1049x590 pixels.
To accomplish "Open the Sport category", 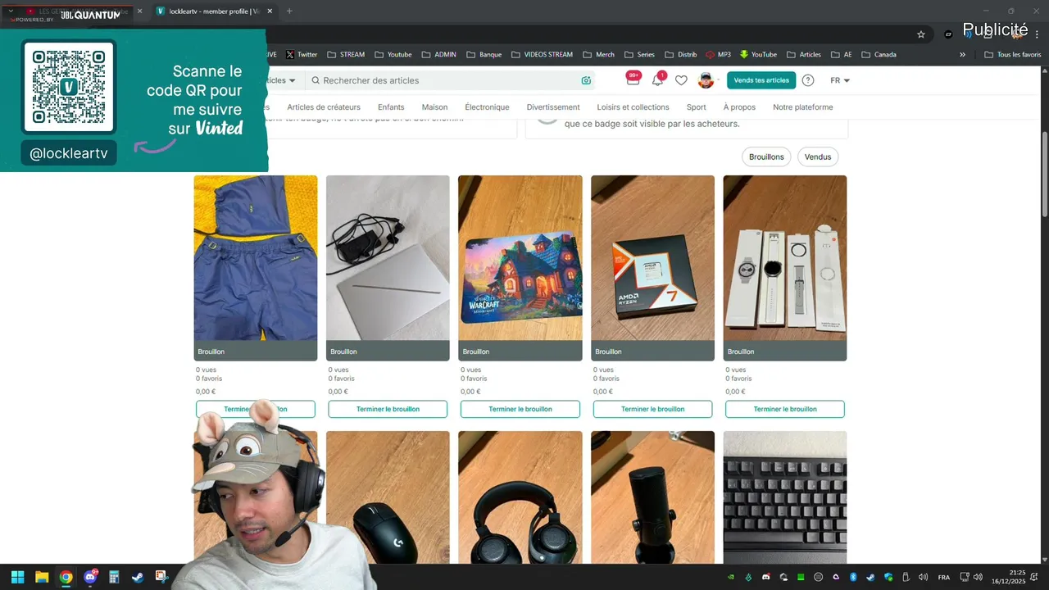I will tap(696, 107).
